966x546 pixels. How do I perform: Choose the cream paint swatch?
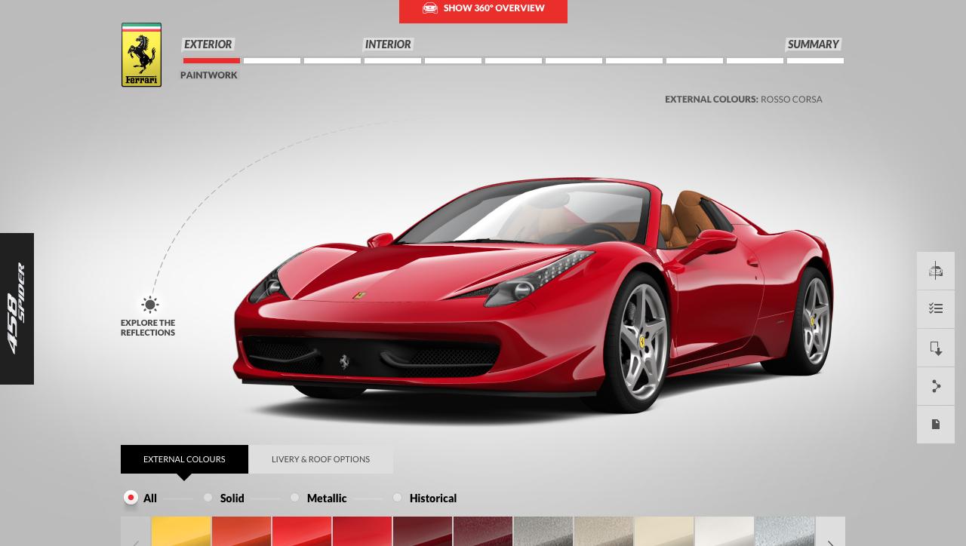click(664, 532)
